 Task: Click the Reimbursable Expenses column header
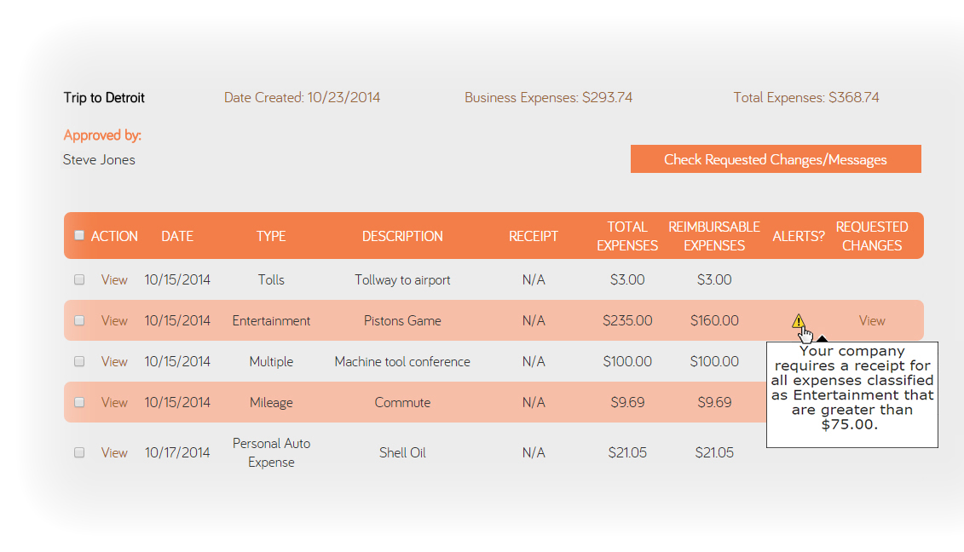[x=714, y=236]
